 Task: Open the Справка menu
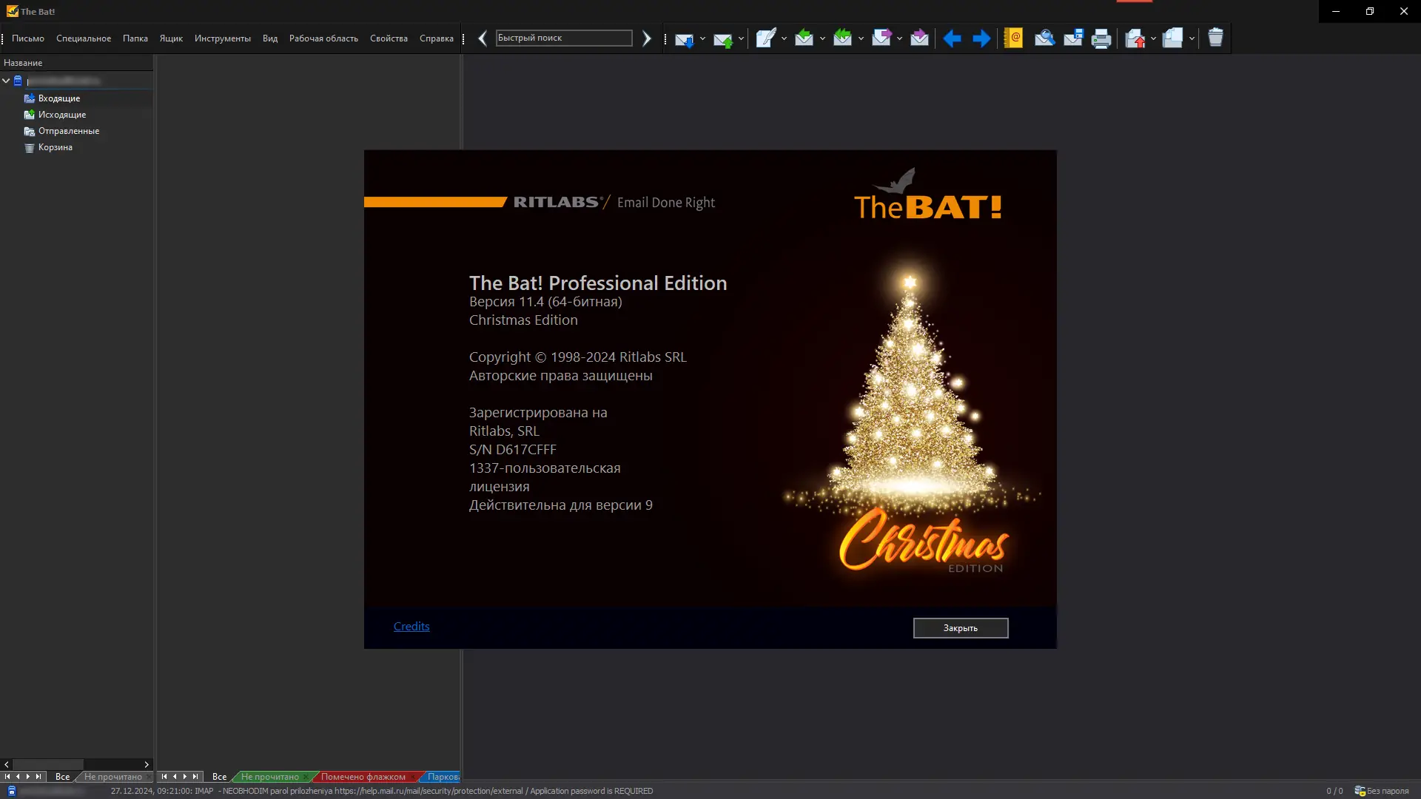(436, 38)
